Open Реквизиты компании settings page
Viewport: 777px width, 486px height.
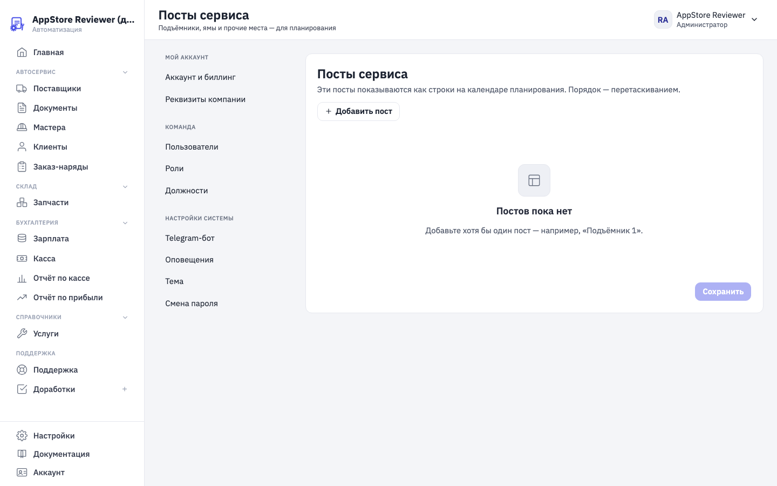coord(205,99)
